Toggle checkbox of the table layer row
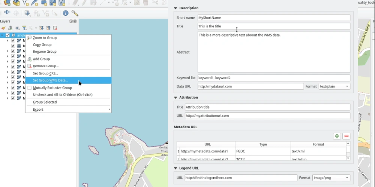This screenshot has height=187, width=375. pyautogui.click(x=13, y=46)
